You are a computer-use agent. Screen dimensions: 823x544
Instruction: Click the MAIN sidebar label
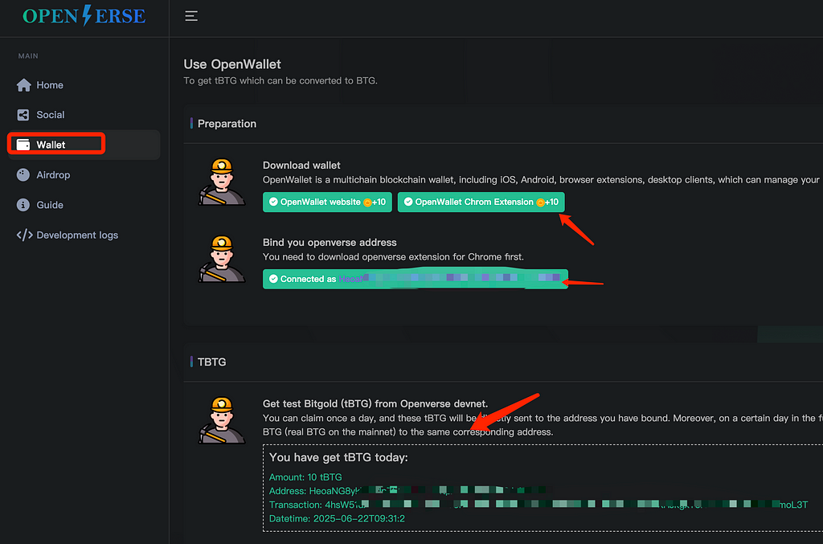point(28,55)
